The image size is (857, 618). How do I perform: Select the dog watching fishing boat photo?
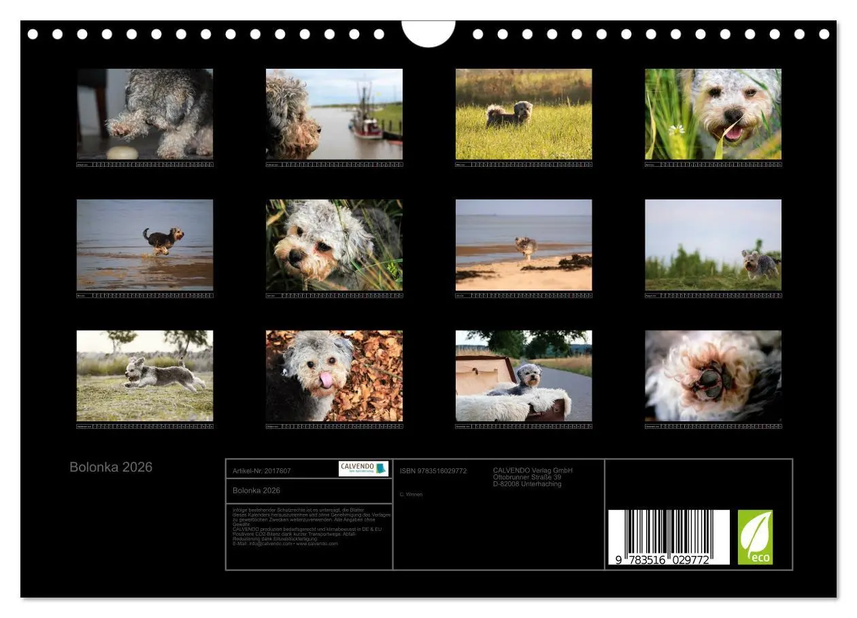(334, 114)
